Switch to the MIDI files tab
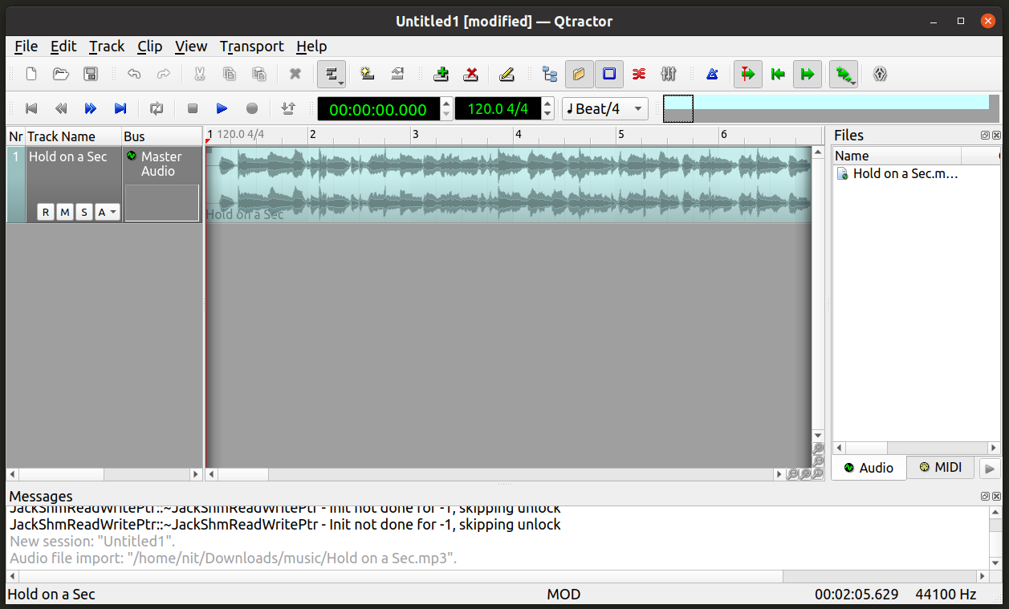Viewport: 1009px width, 609px height. 940,467
